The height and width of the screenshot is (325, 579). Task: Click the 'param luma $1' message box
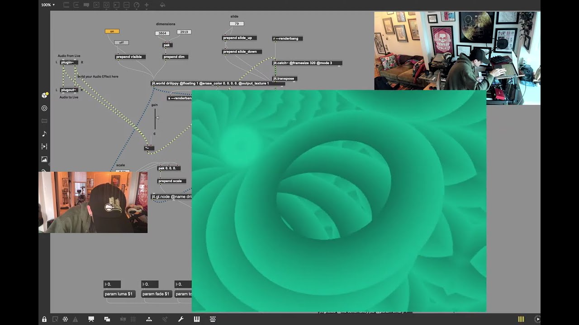119,294
